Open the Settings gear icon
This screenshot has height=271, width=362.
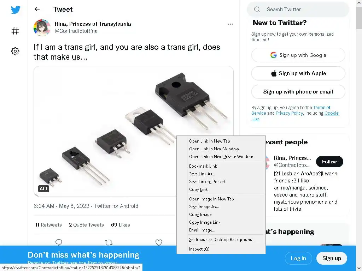tap(15, 52)
